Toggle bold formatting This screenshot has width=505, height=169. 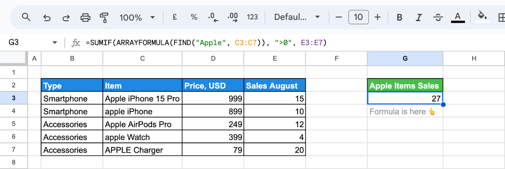(399, 17)
